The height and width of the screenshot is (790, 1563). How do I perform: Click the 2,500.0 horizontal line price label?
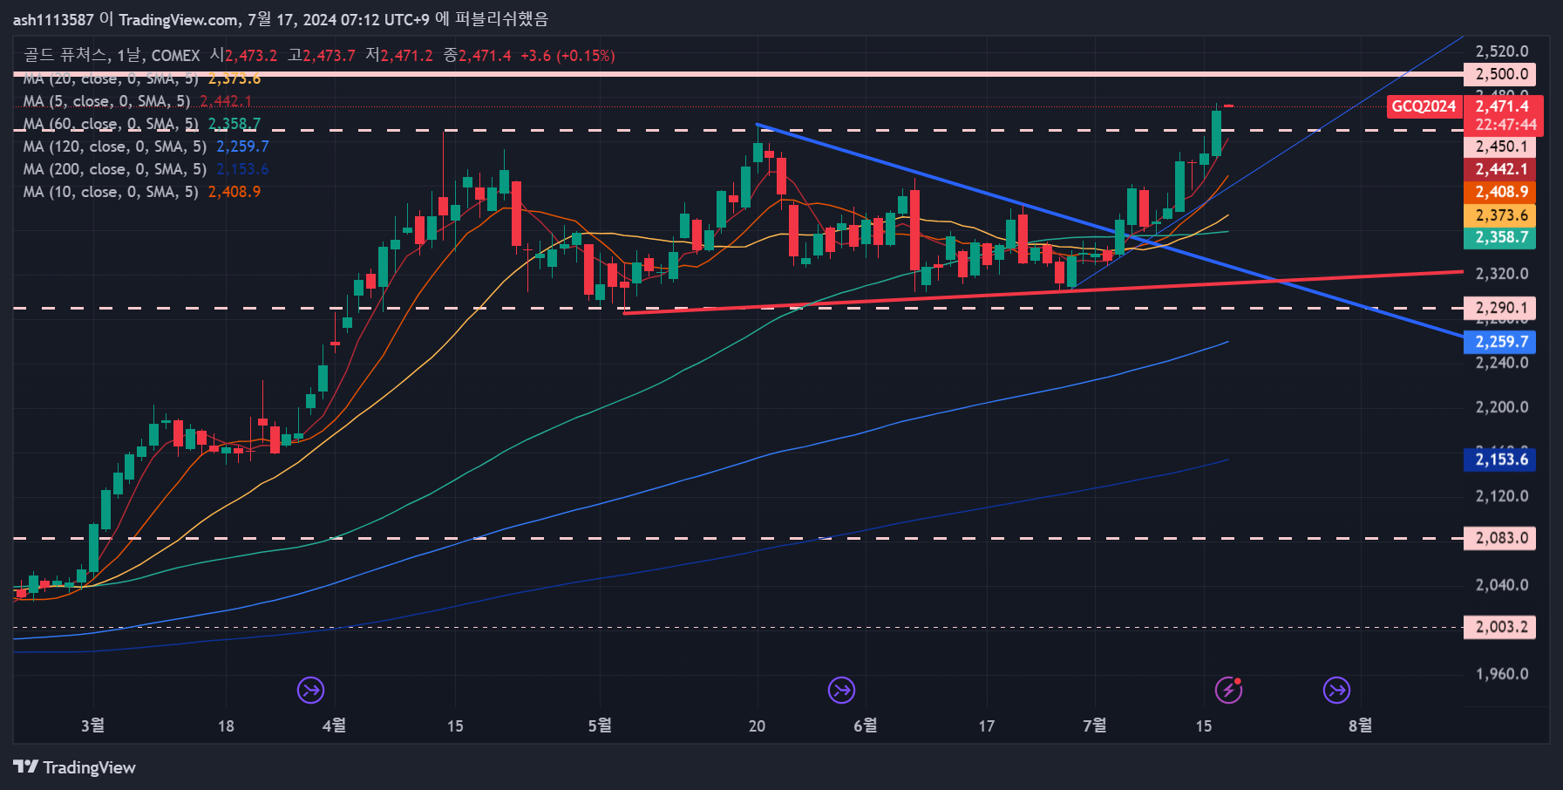[x=1500, y=74]
